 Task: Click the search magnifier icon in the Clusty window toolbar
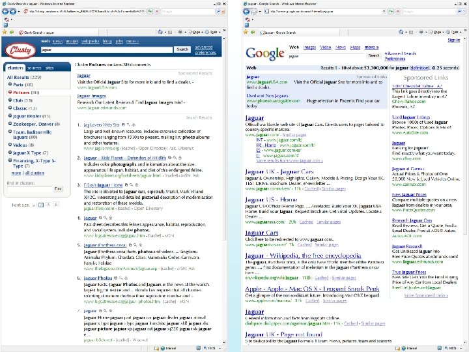218,11
